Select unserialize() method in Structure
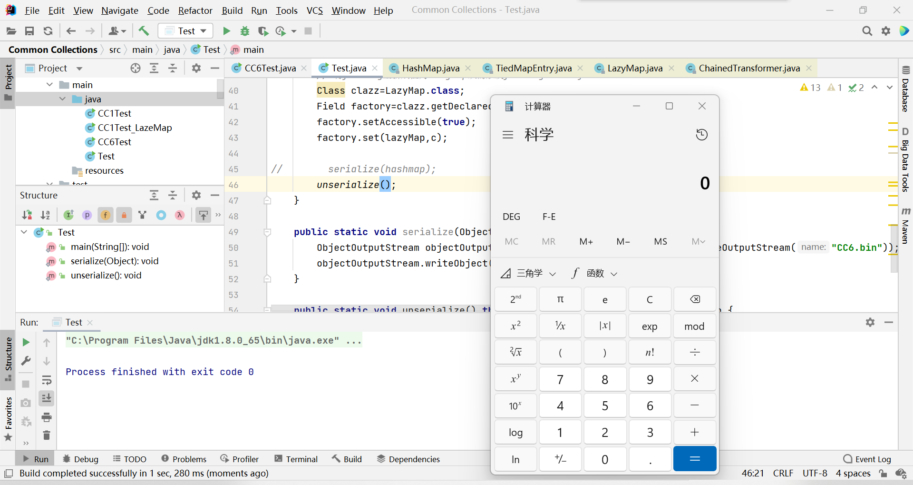The width and height of the screenshot is (913, 485). [x=106, y=275]
